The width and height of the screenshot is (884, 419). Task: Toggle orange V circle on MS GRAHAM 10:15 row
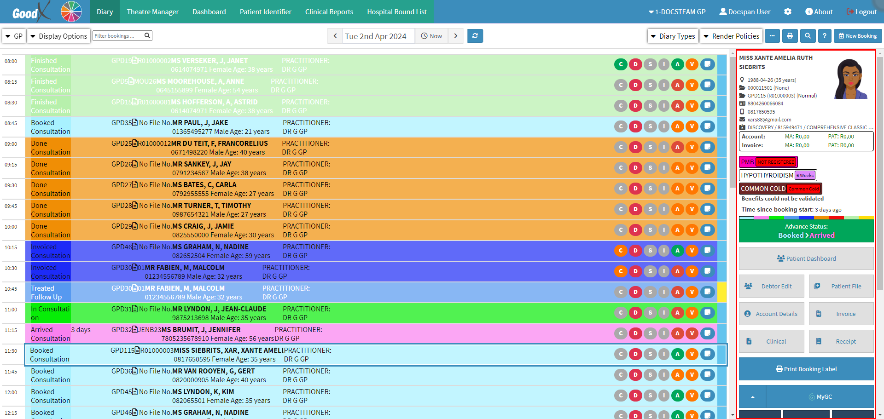click(x=692, y=251)
